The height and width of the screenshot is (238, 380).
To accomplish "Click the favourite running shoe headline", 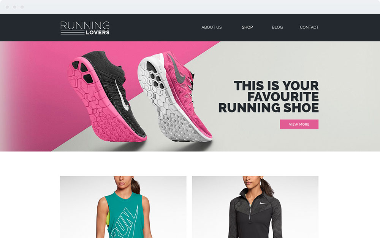I will pyautogui.click(x=269, y=97).
